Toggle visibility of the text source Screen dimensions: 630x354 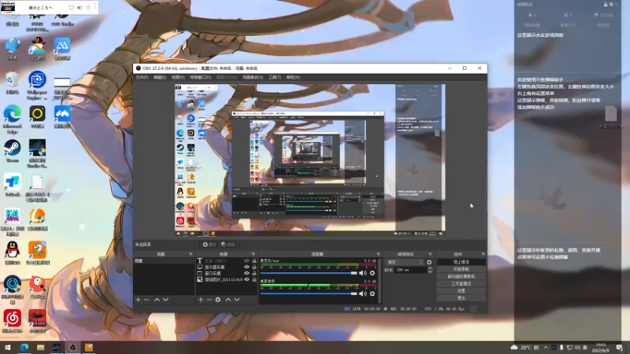(246, 261)
